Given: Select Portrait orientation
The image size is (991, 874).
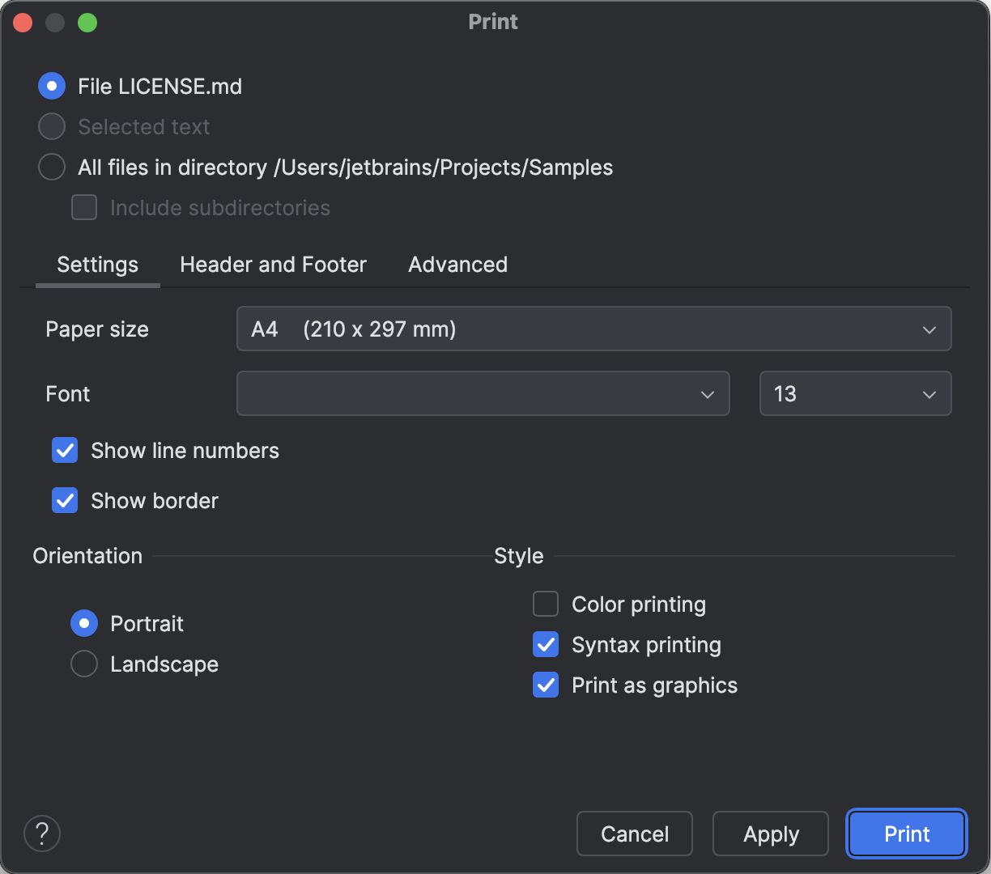Looking at the screenshot, I should point(84,624).
